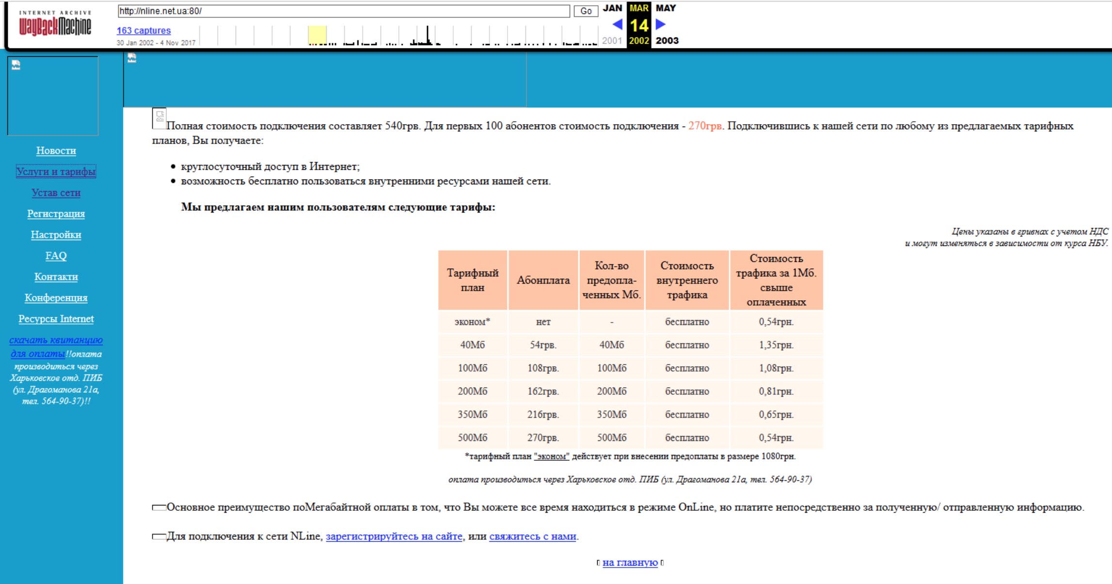Click broken image icon in header banner

click(132, 58)
